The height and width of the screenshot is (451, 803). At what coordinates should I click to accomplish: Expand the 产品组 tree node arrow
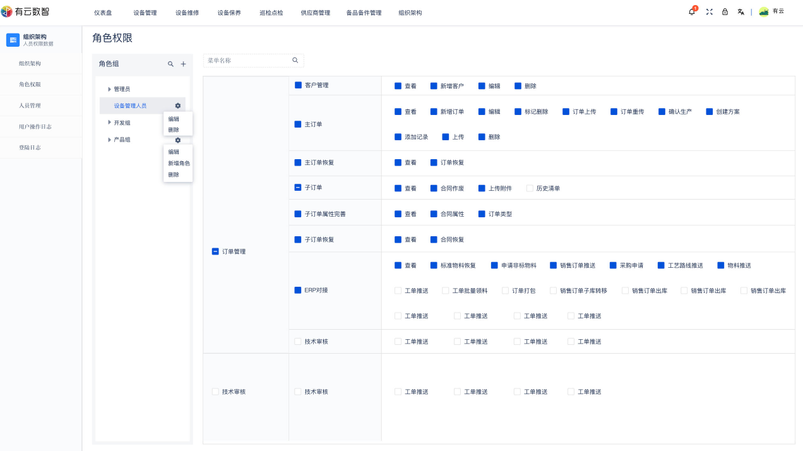click(109, 140)
